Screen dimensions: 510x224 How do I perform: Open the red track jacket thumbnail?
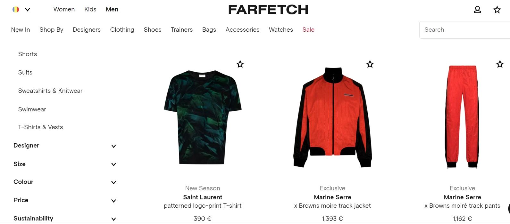point(333,117)
